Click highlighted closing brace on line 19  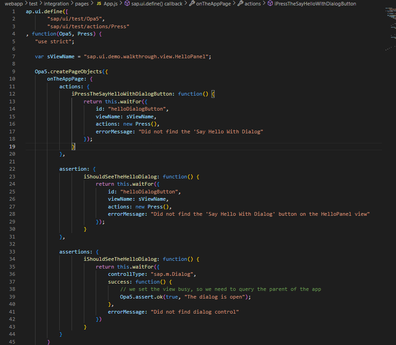(73, 147)
